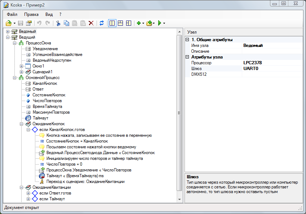The height and width of the screenshot is (214, 306).
Task: Select 'ЧислоПовторов = 0' assignment row
Action: point(64,164)
